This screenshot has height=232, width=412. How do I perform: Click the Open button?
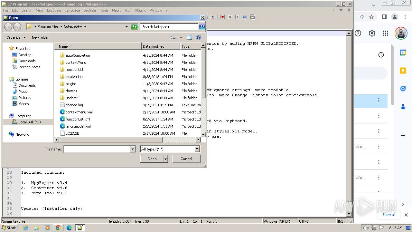(x=152, y=159)
